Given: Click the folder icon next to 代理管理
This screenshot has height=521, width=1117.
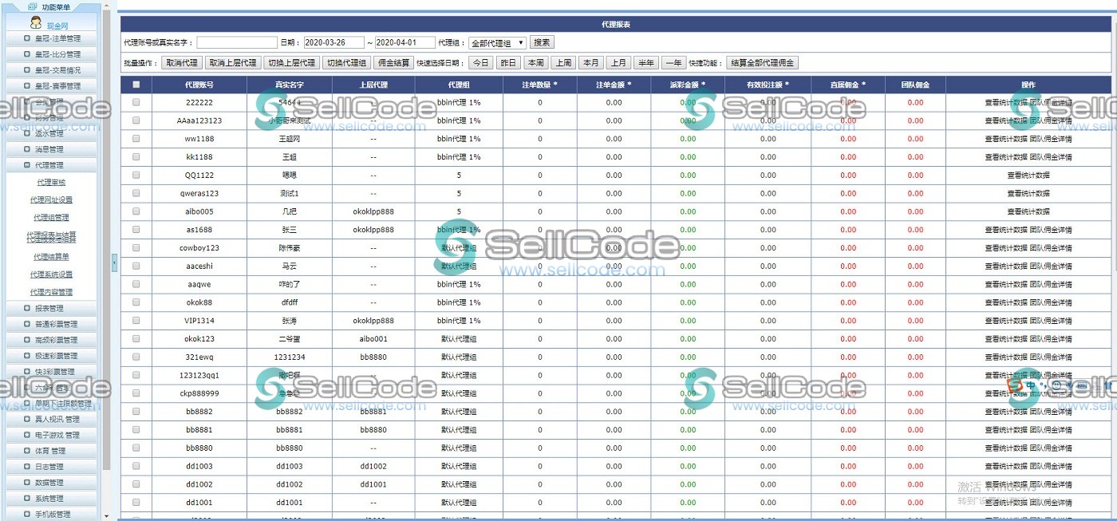Looking at the screenshot, I should (x=26, y=167).
